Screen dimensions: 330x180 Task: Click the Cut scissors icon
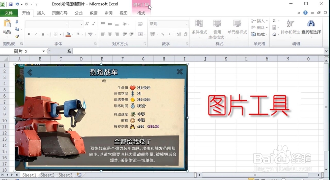coord(17,21)
